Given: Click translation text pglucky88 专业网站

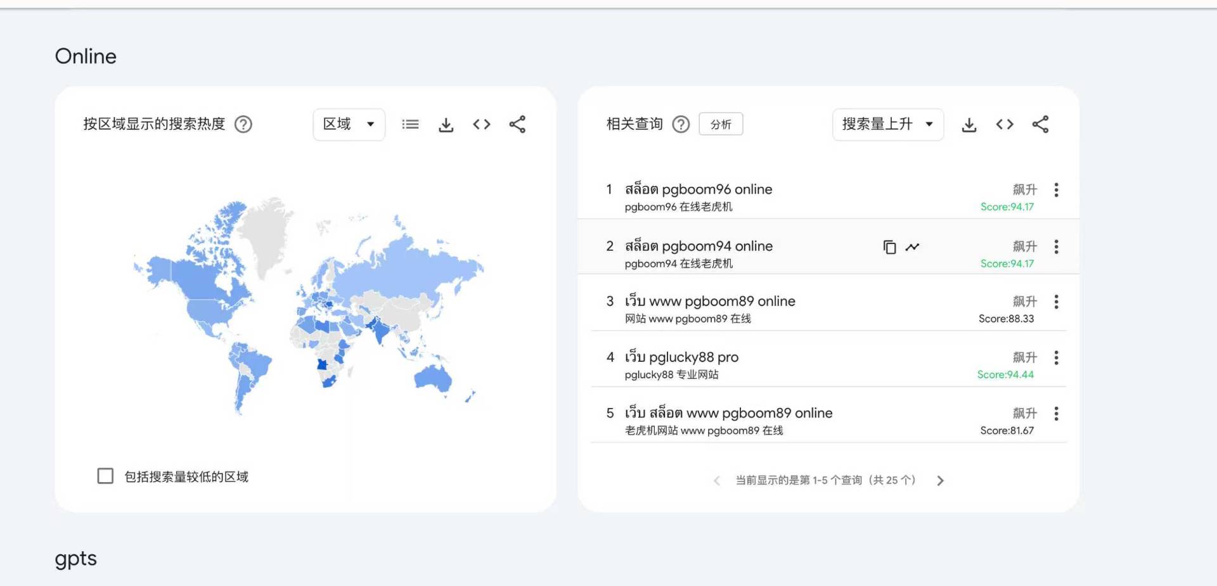Looking at the screenshot, I should 671,375.
